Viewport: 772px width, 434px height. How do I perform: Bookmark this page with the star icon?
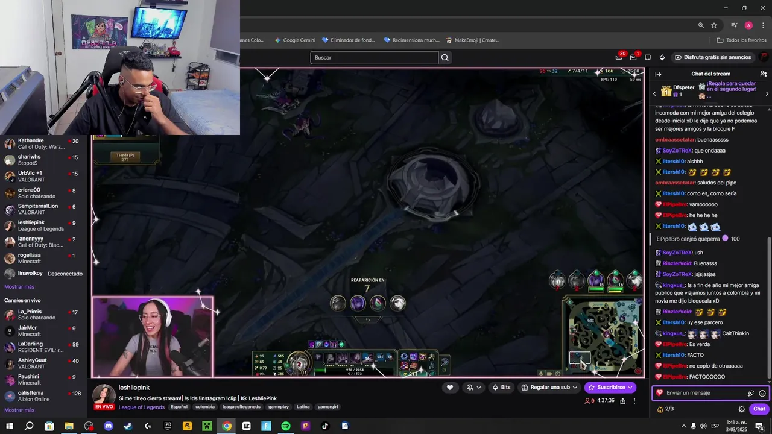714,25
